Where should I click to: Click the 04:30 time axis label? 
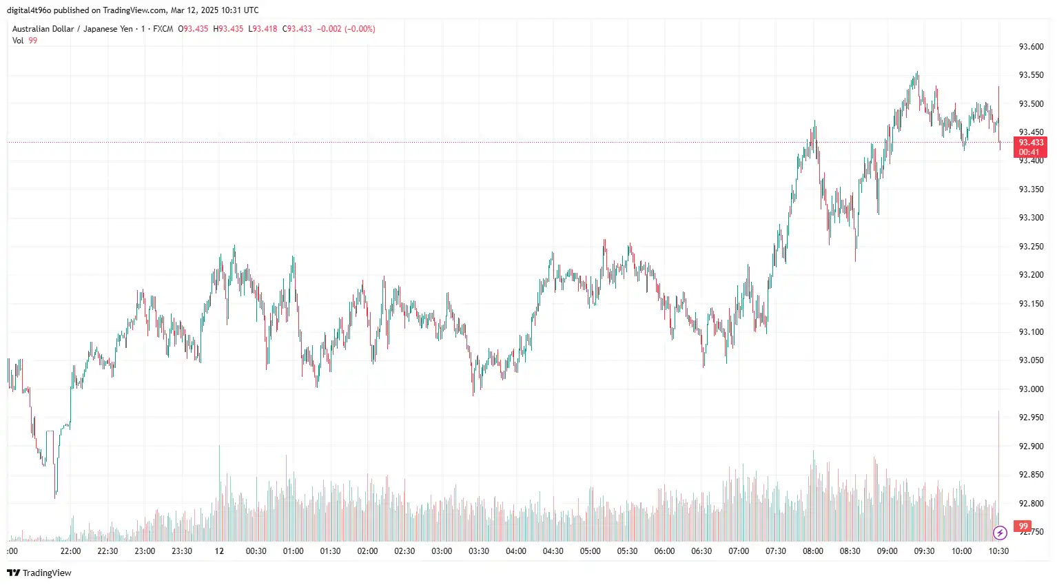[553, 551]
